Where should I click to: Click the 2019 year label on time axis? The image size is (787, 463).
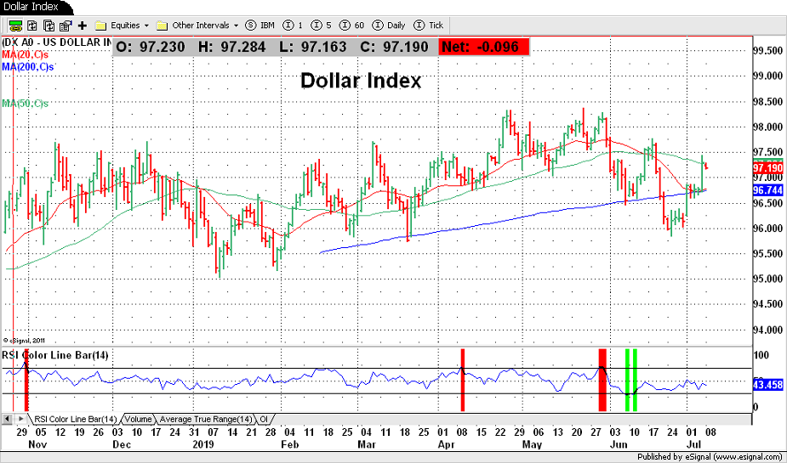point(202,444)
